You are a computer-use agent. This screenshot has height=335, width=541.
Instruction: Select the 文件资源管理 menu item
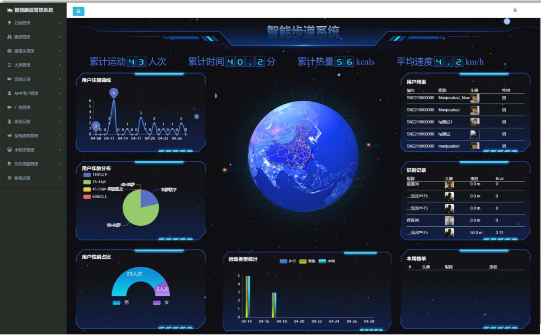pos(26,164)
